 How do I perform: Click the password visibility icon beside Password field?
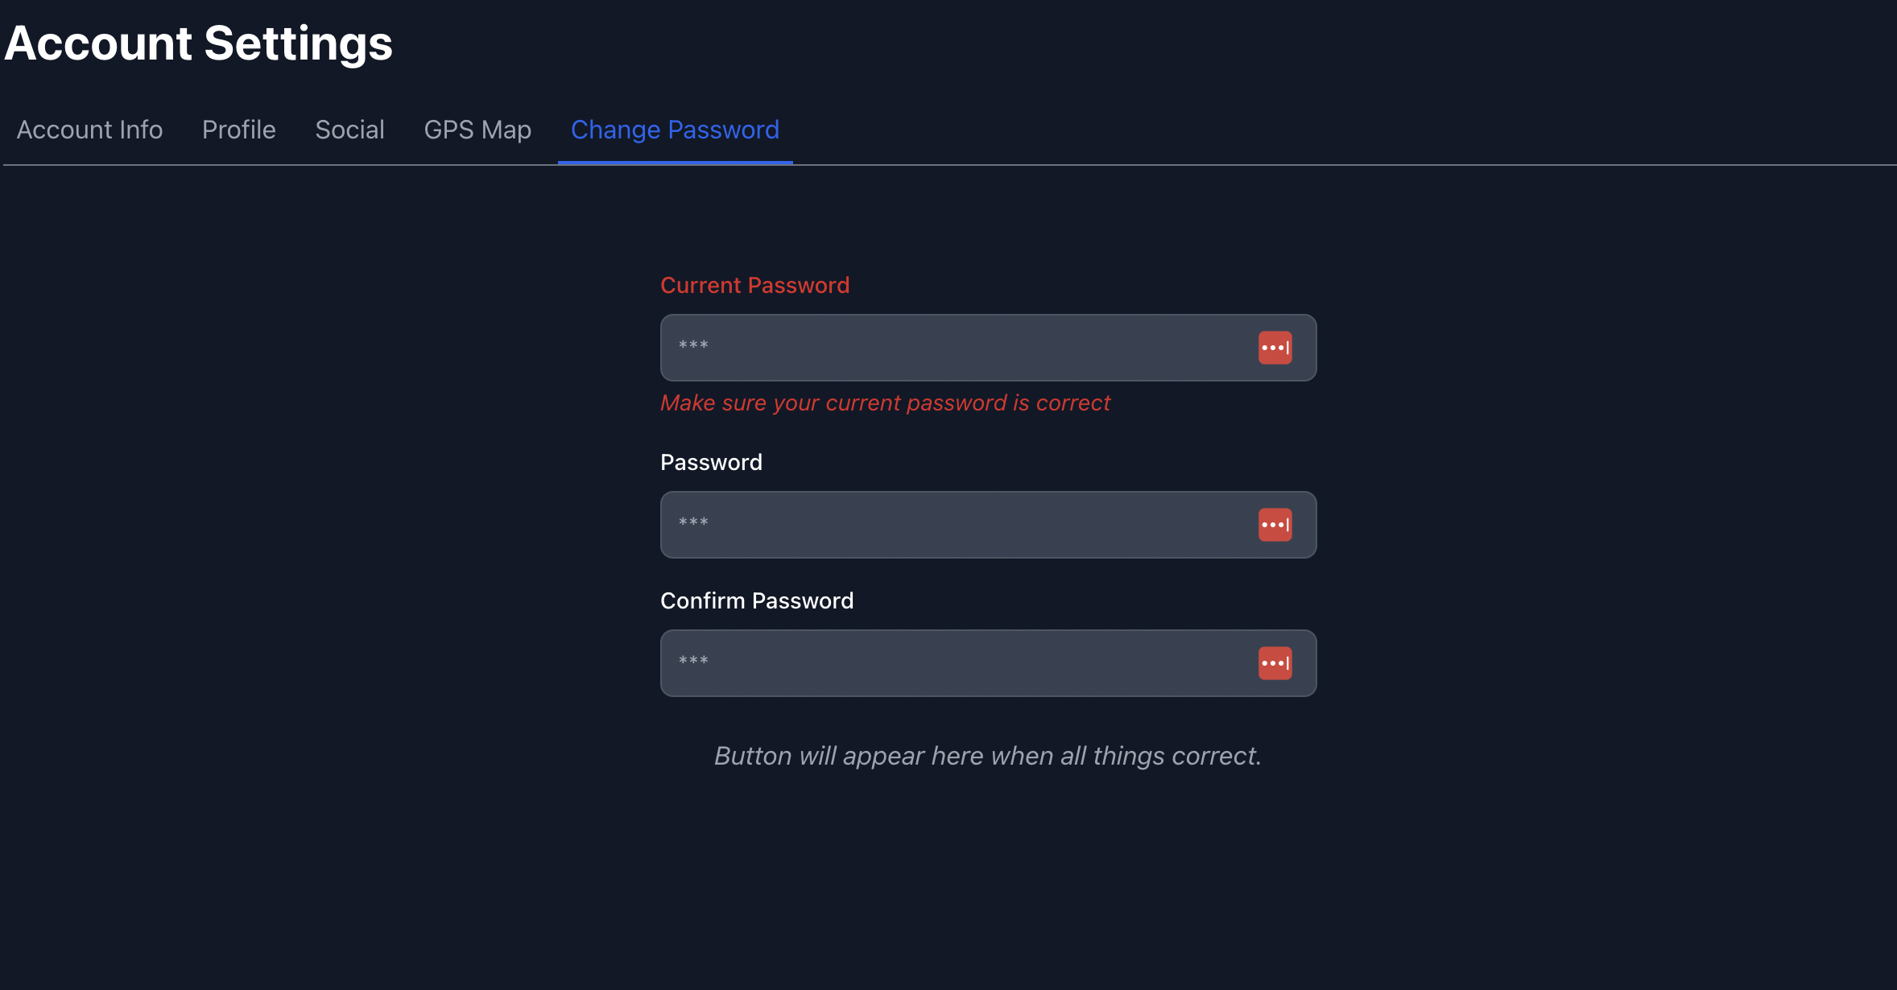(x=1275, y=524)
